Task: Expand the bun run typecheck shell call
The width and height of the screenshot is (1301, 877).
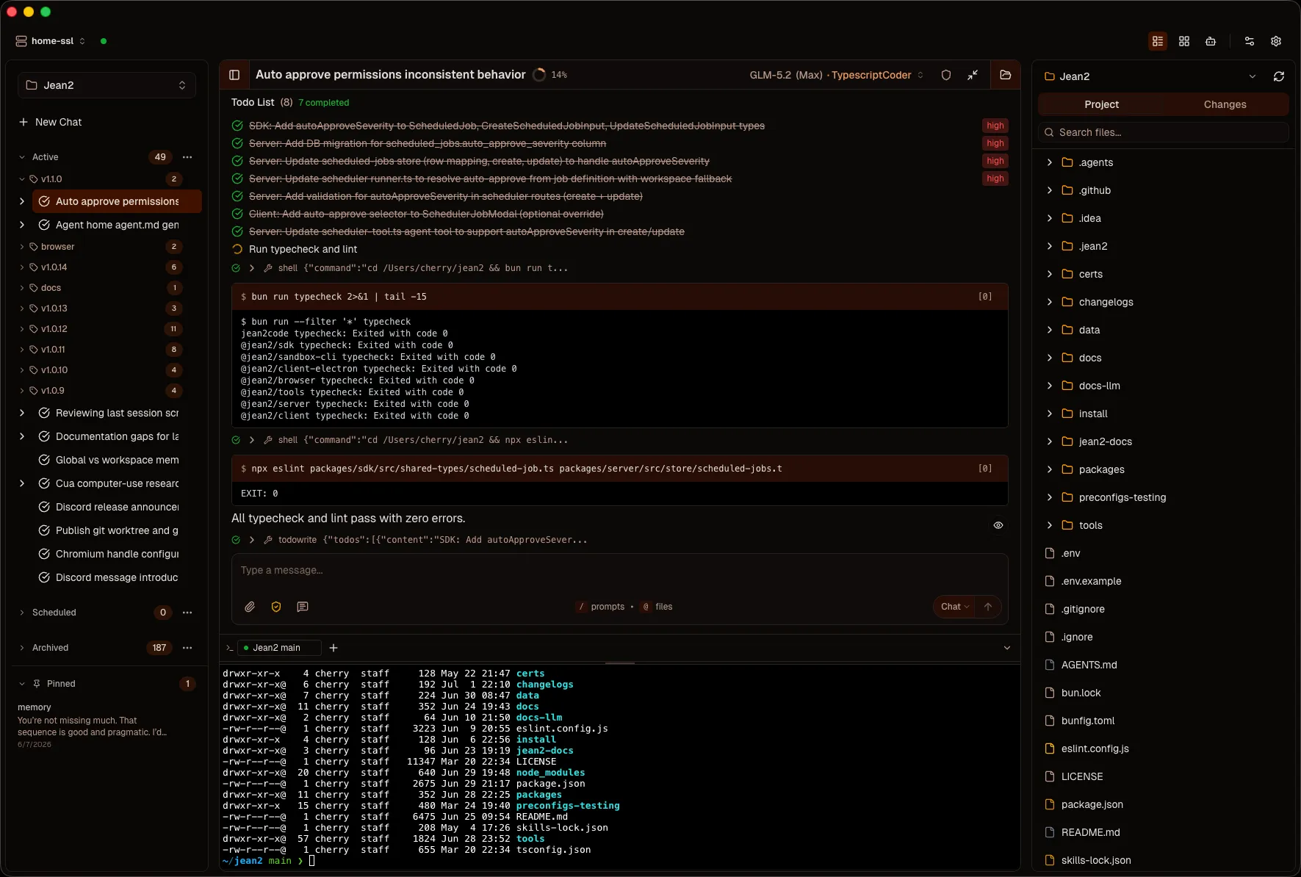Action: (x=252, y=268)
